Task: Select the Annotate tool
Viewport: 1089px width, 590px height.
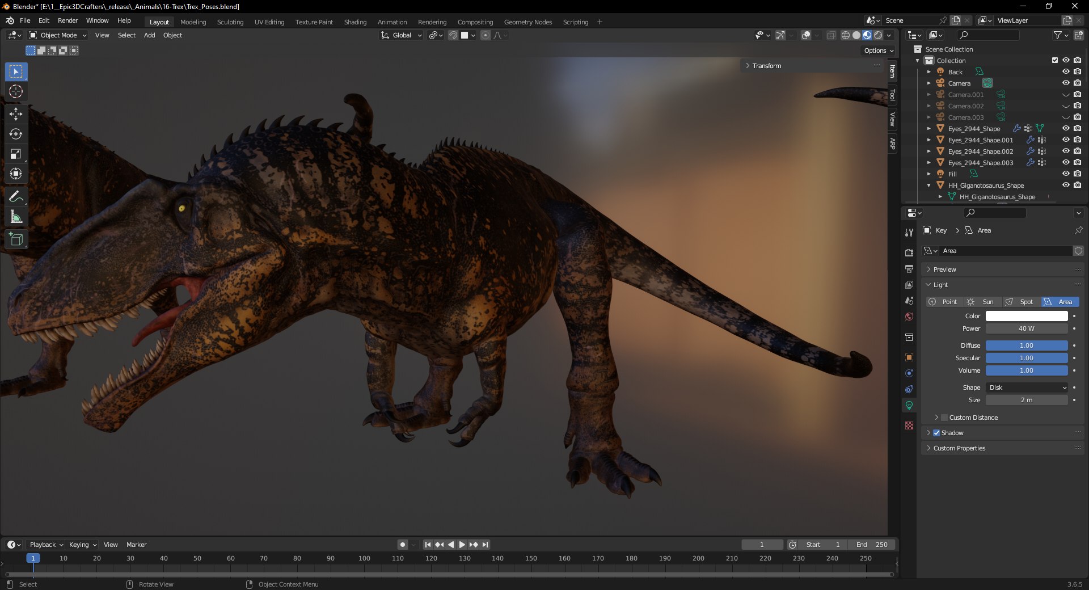Action: (x=16, y=197)
